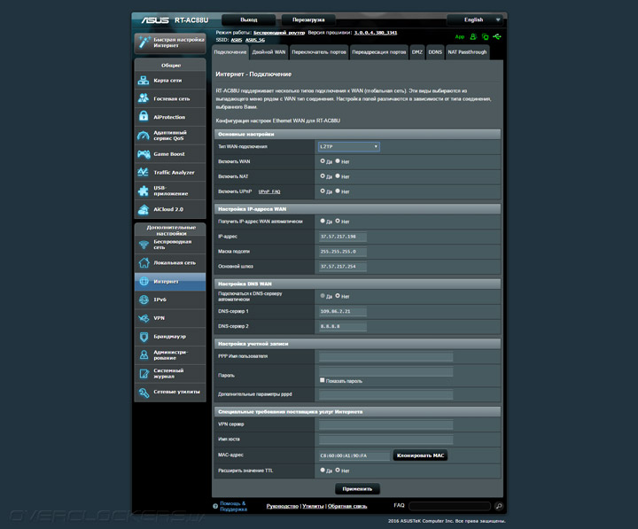This screenshot has height=529, width=638.
Task: Open Брандмауэр shield icon
Action: click(x=144, y=337)
